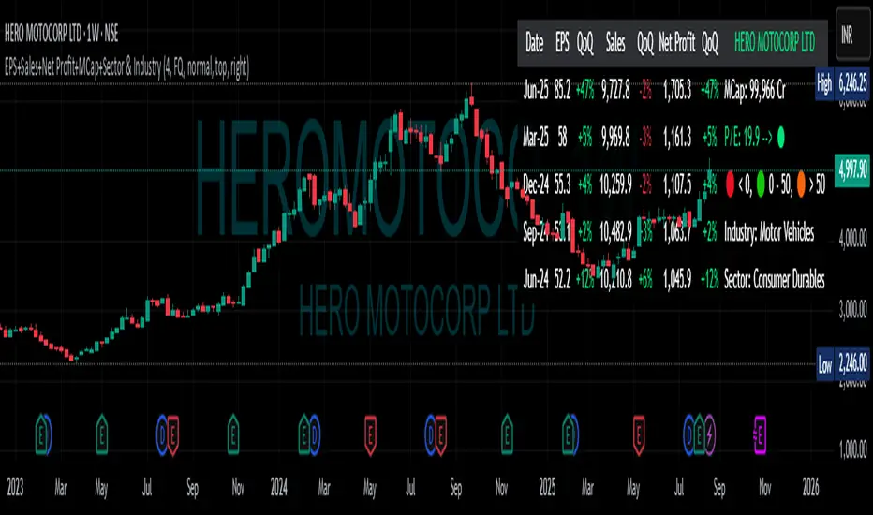The image size is (873, 515).
Task: Click the orange legend dot for above 50
Action: [801, 184]
